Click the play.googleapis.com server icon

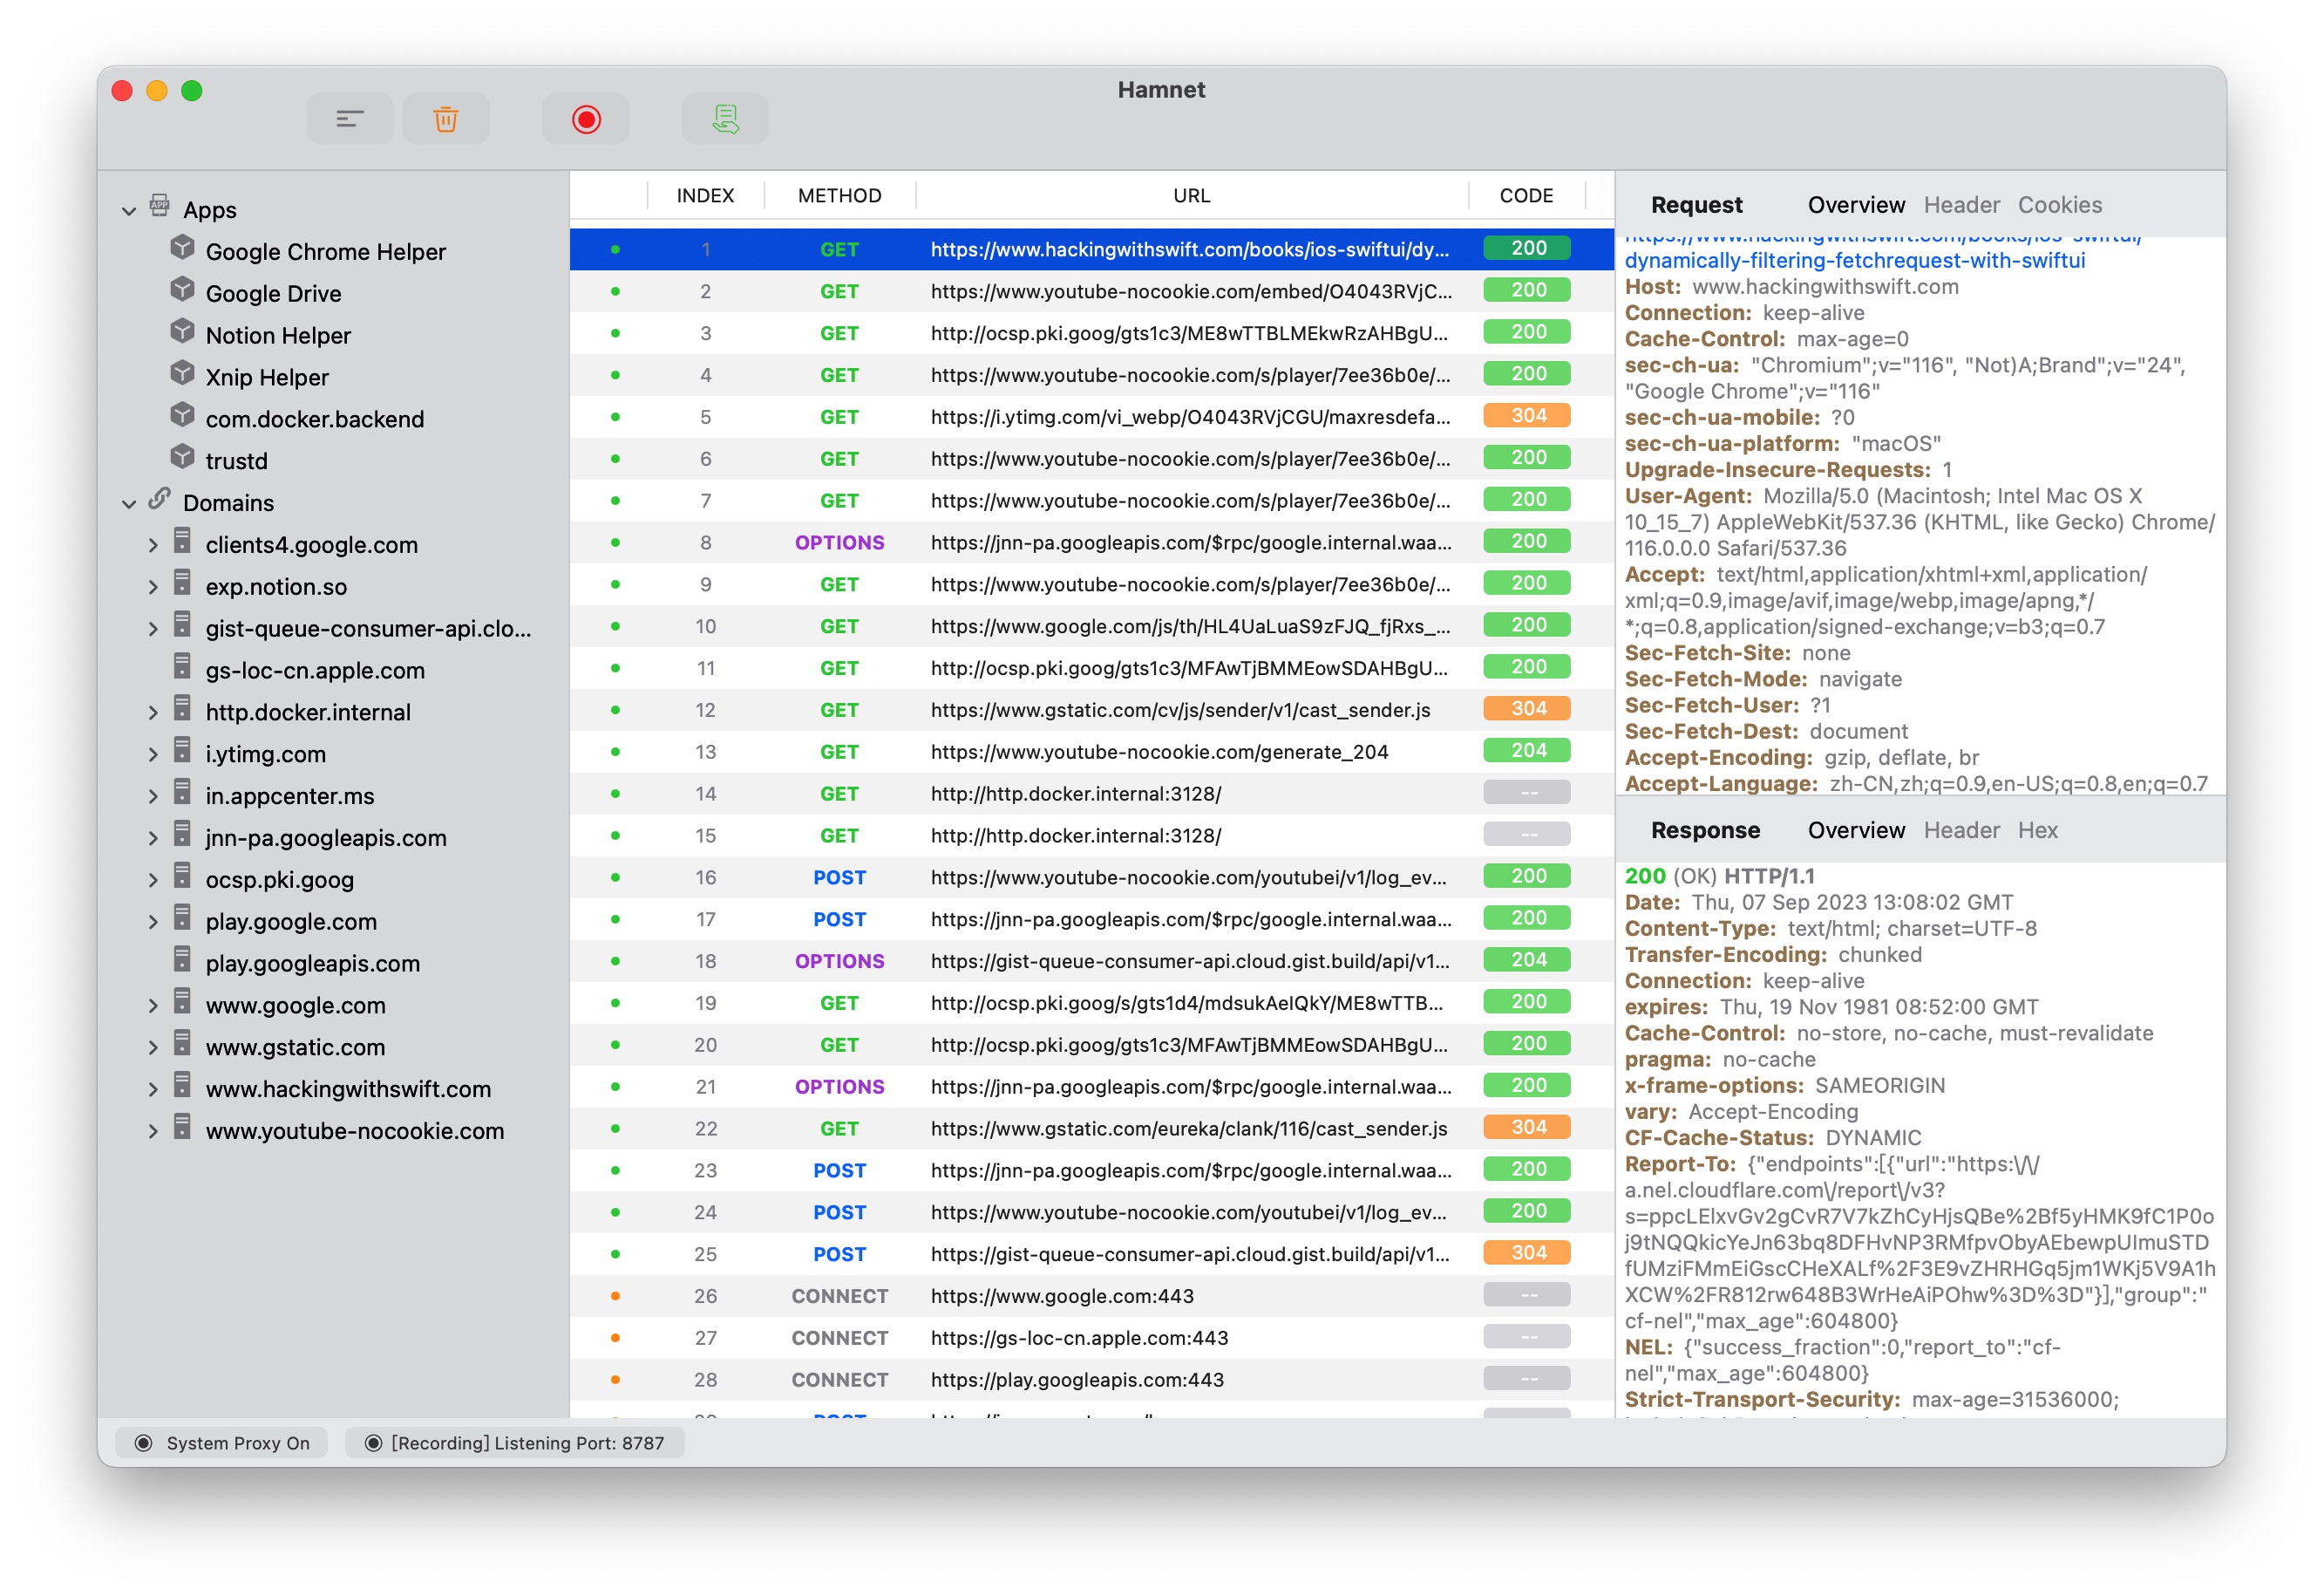click(182, 959)
